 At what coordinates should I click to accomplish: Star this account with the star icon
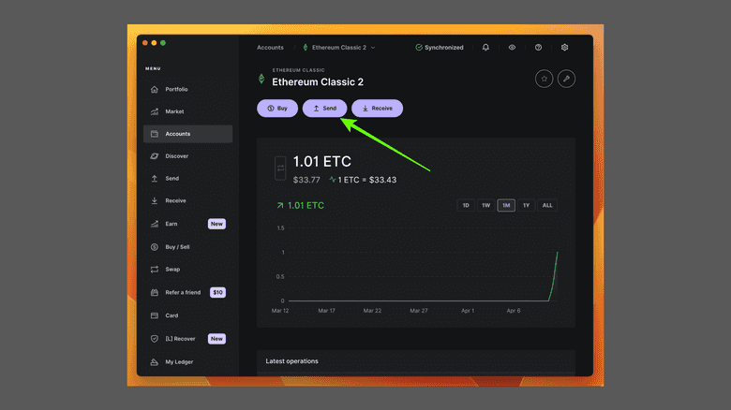544,80
